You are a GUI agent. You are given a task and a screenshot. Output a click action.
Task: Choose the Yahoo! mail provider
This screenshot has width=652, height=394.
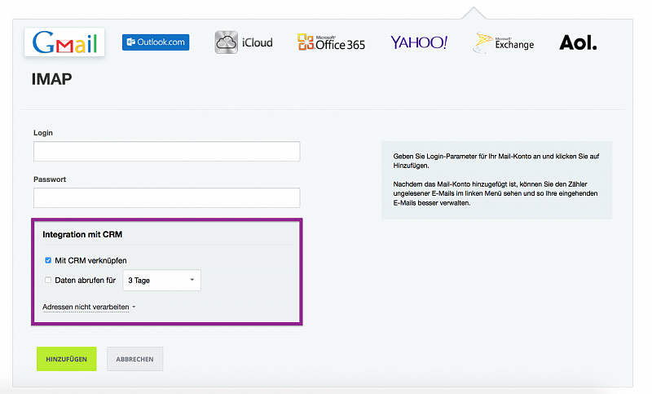coord(419,42)
